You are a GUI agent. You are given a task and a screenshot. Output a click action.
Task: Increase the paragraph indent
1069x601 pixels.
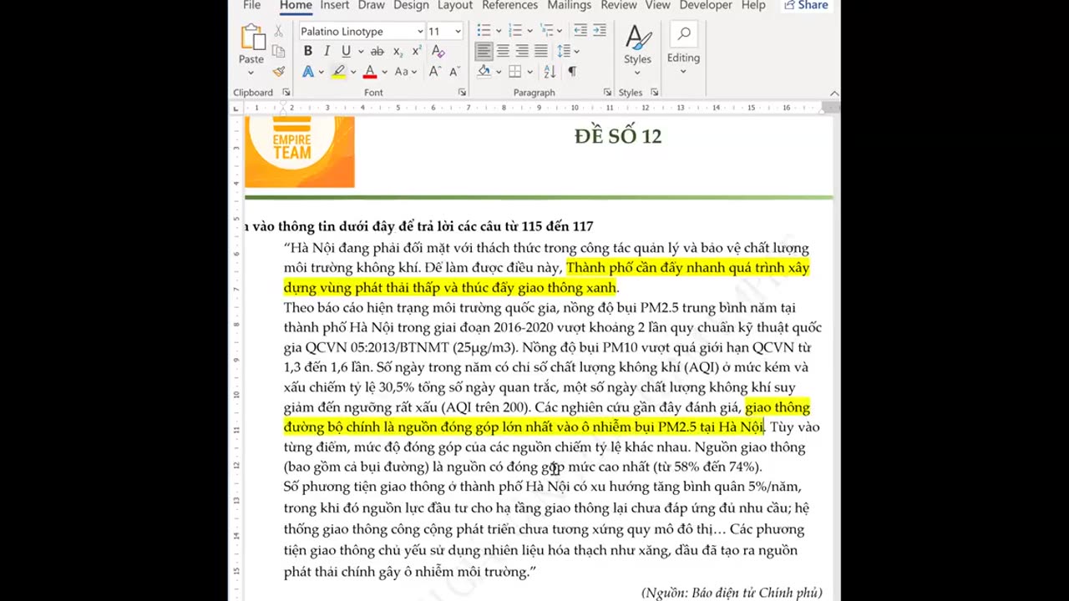tap(600, 31)
